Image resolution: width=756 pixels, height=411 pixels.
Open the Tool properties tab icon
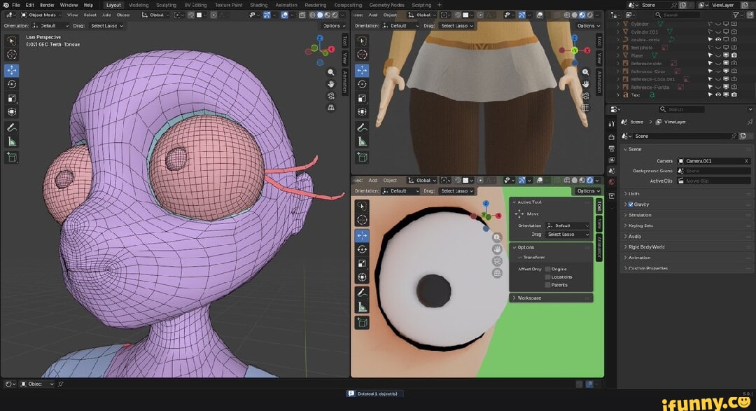coord(611,125)
